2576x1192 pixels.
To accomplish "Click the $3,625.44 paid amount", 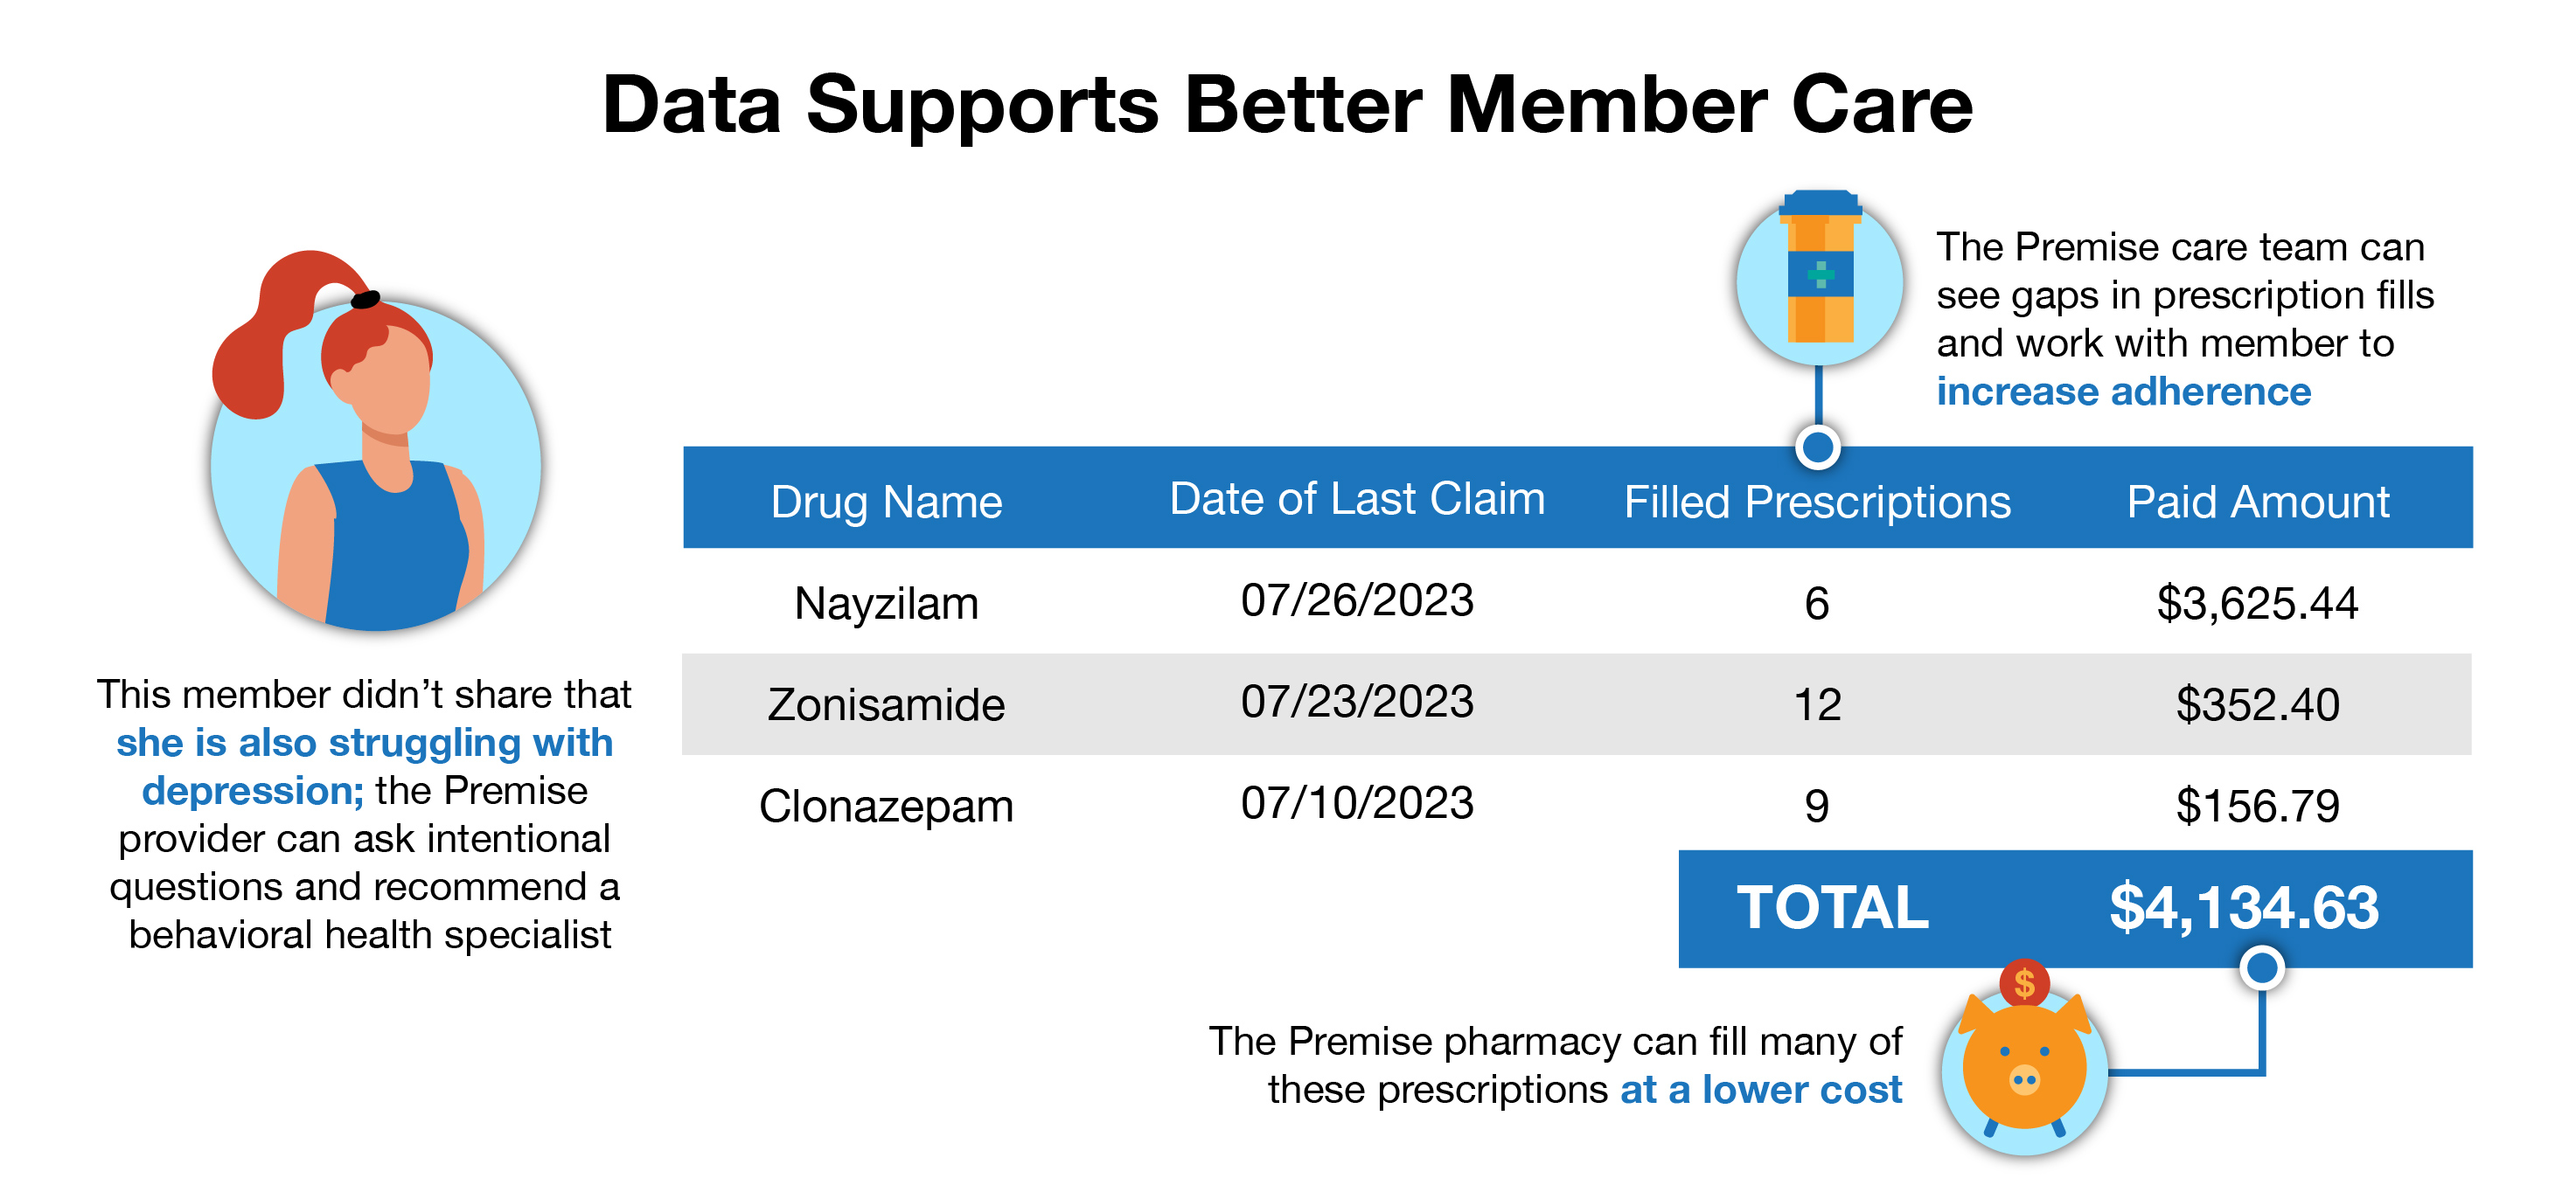I will pyautogui.click(x=2257, y=604).
